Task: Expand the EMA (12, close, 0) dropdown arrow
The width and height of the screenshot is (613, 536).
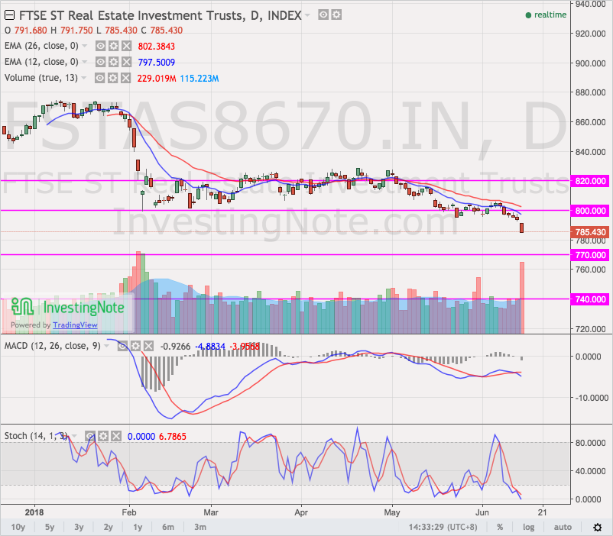Action: pyautogui.click(x=84, y=62)
